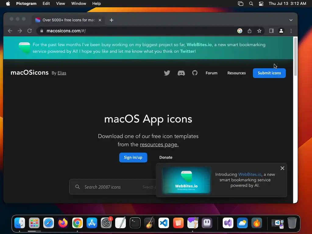Click the Donate button
Screen dimensions: 312x234
166,158
